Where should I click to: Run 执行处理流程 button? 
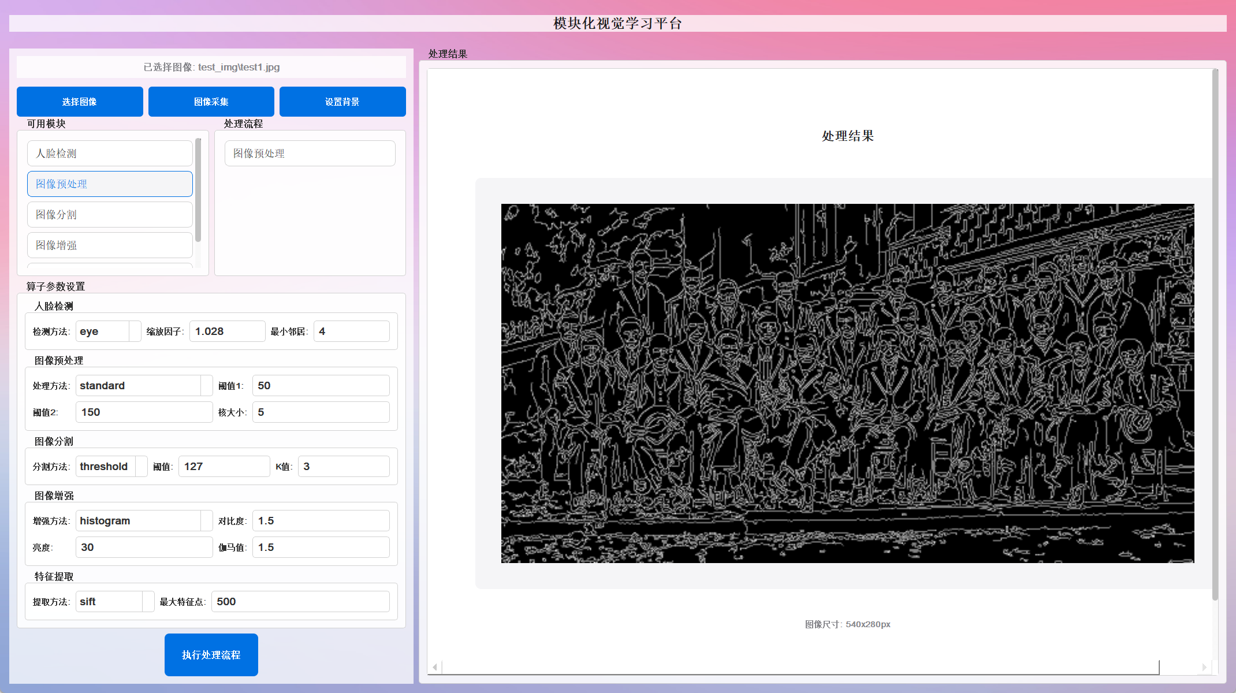pos(211,654)
